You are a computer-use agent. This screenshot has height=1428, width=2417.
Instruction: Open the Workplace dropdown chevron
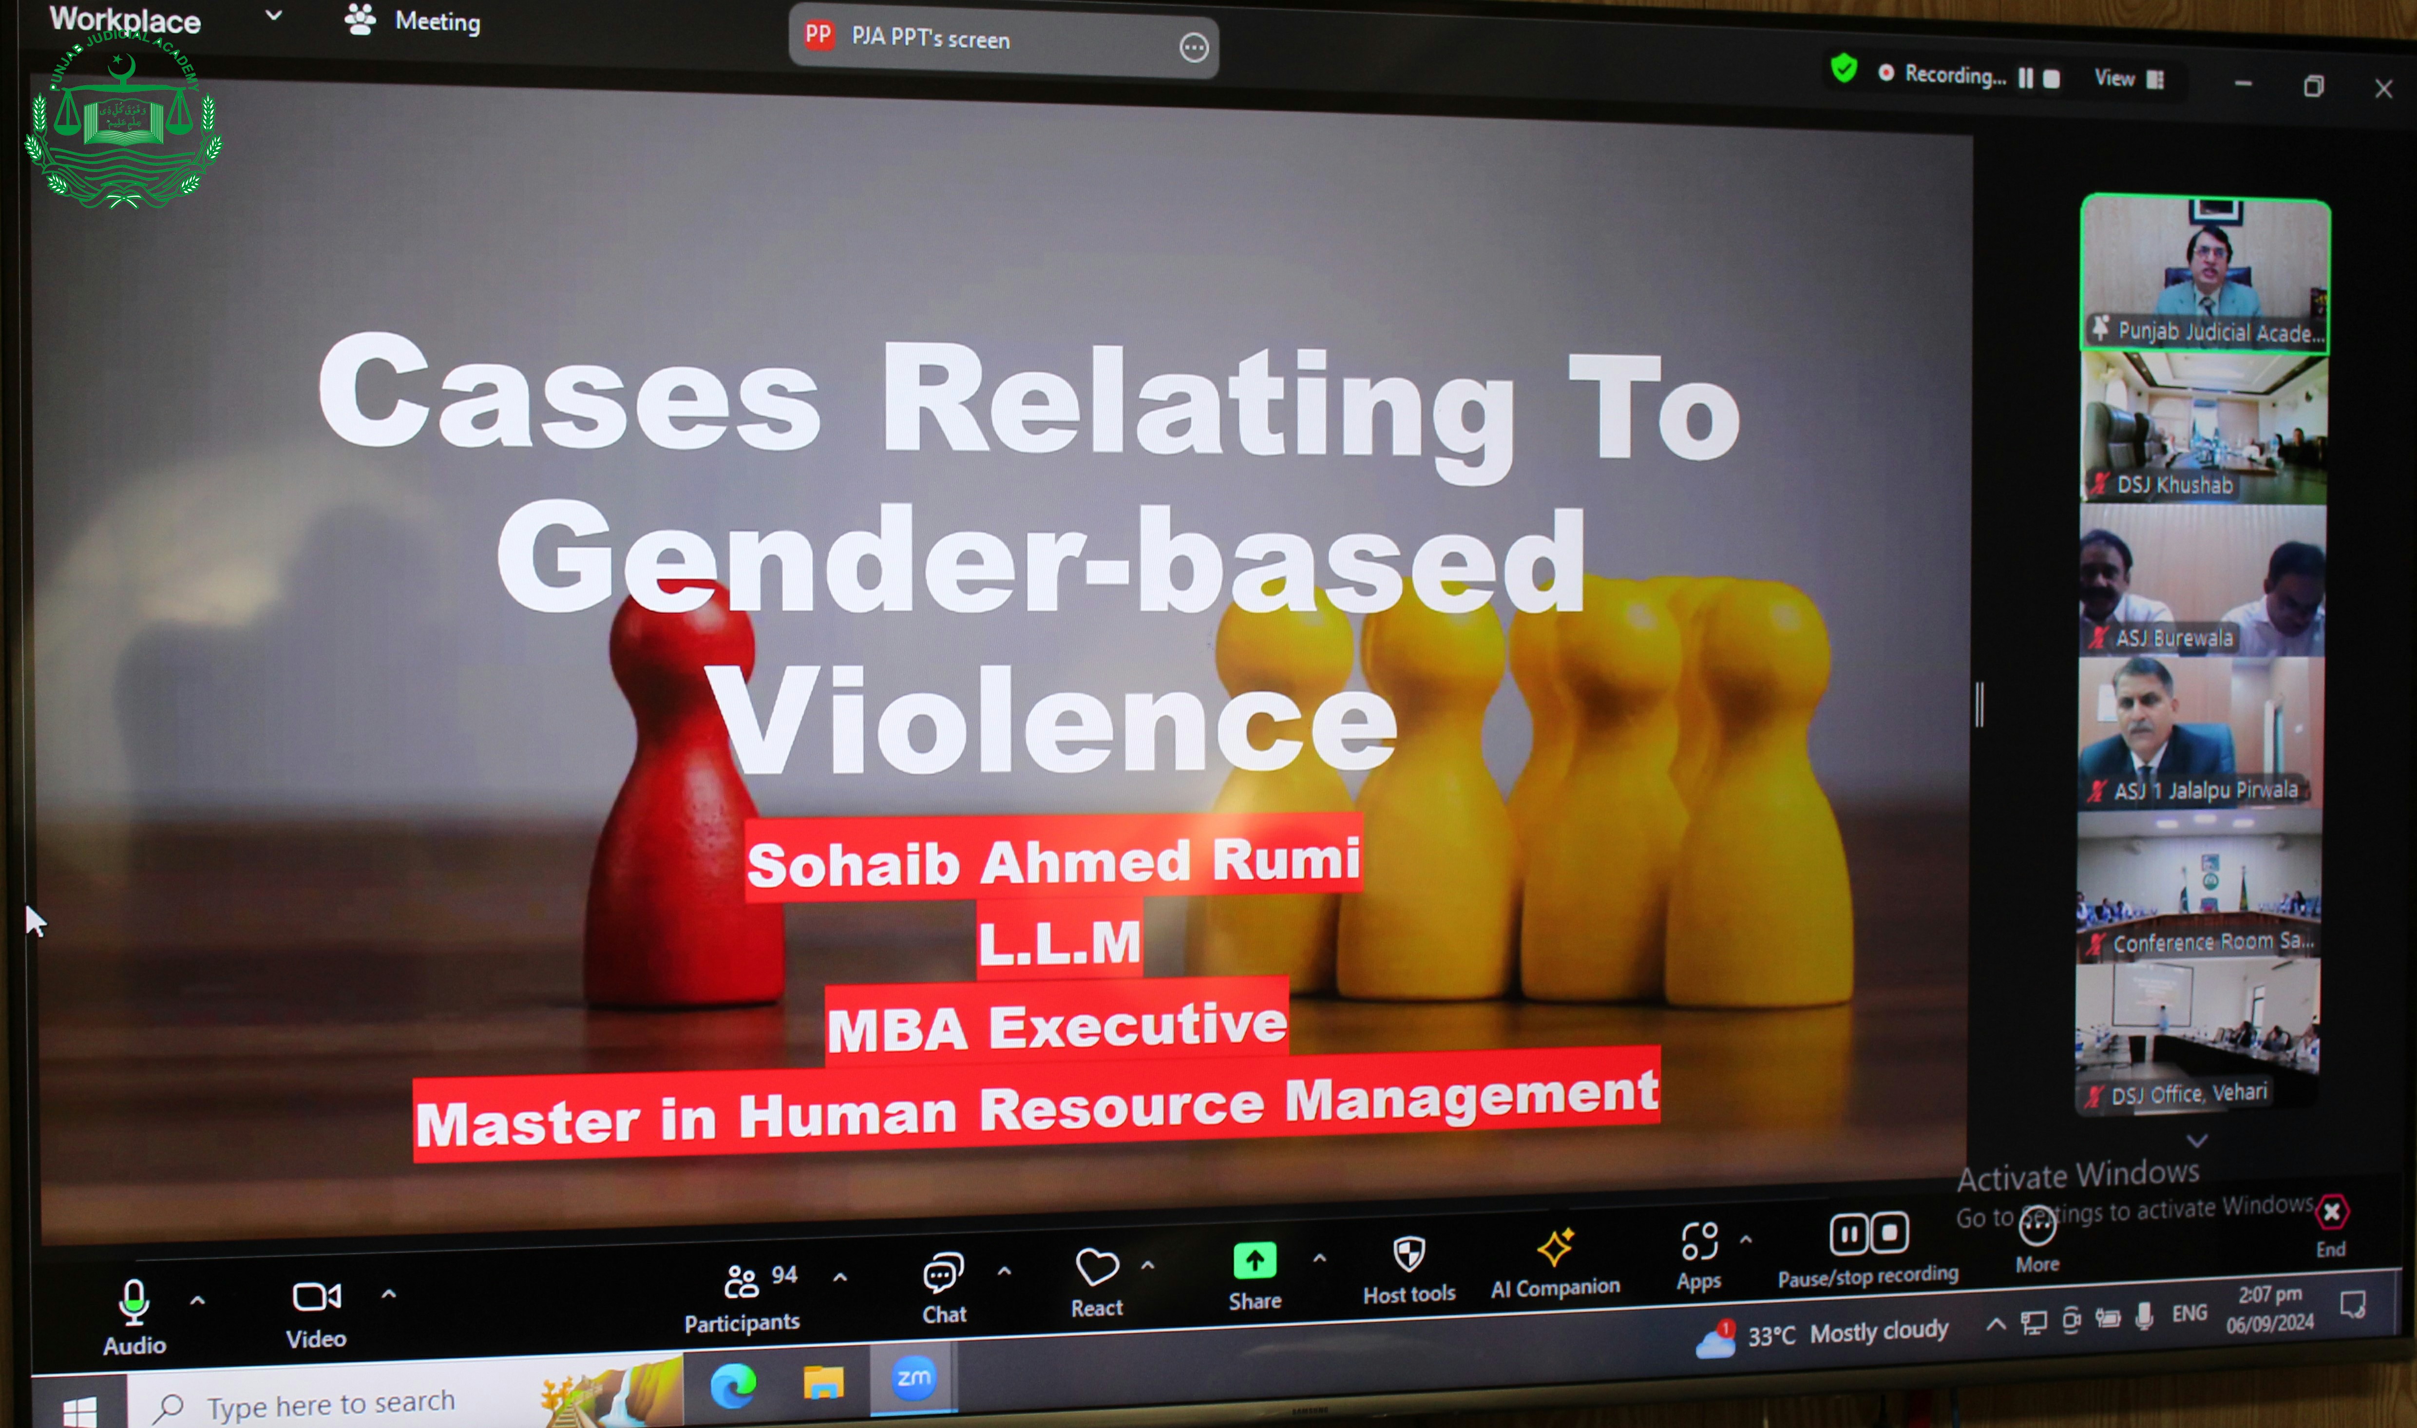pyautogui.click(x=273, y=16)
